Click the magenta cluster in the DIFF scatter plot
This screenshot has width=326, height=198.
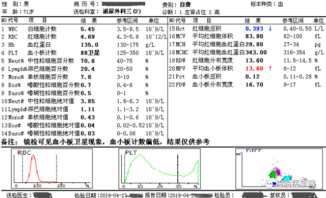pyautogui.click(x=277, y=171)
